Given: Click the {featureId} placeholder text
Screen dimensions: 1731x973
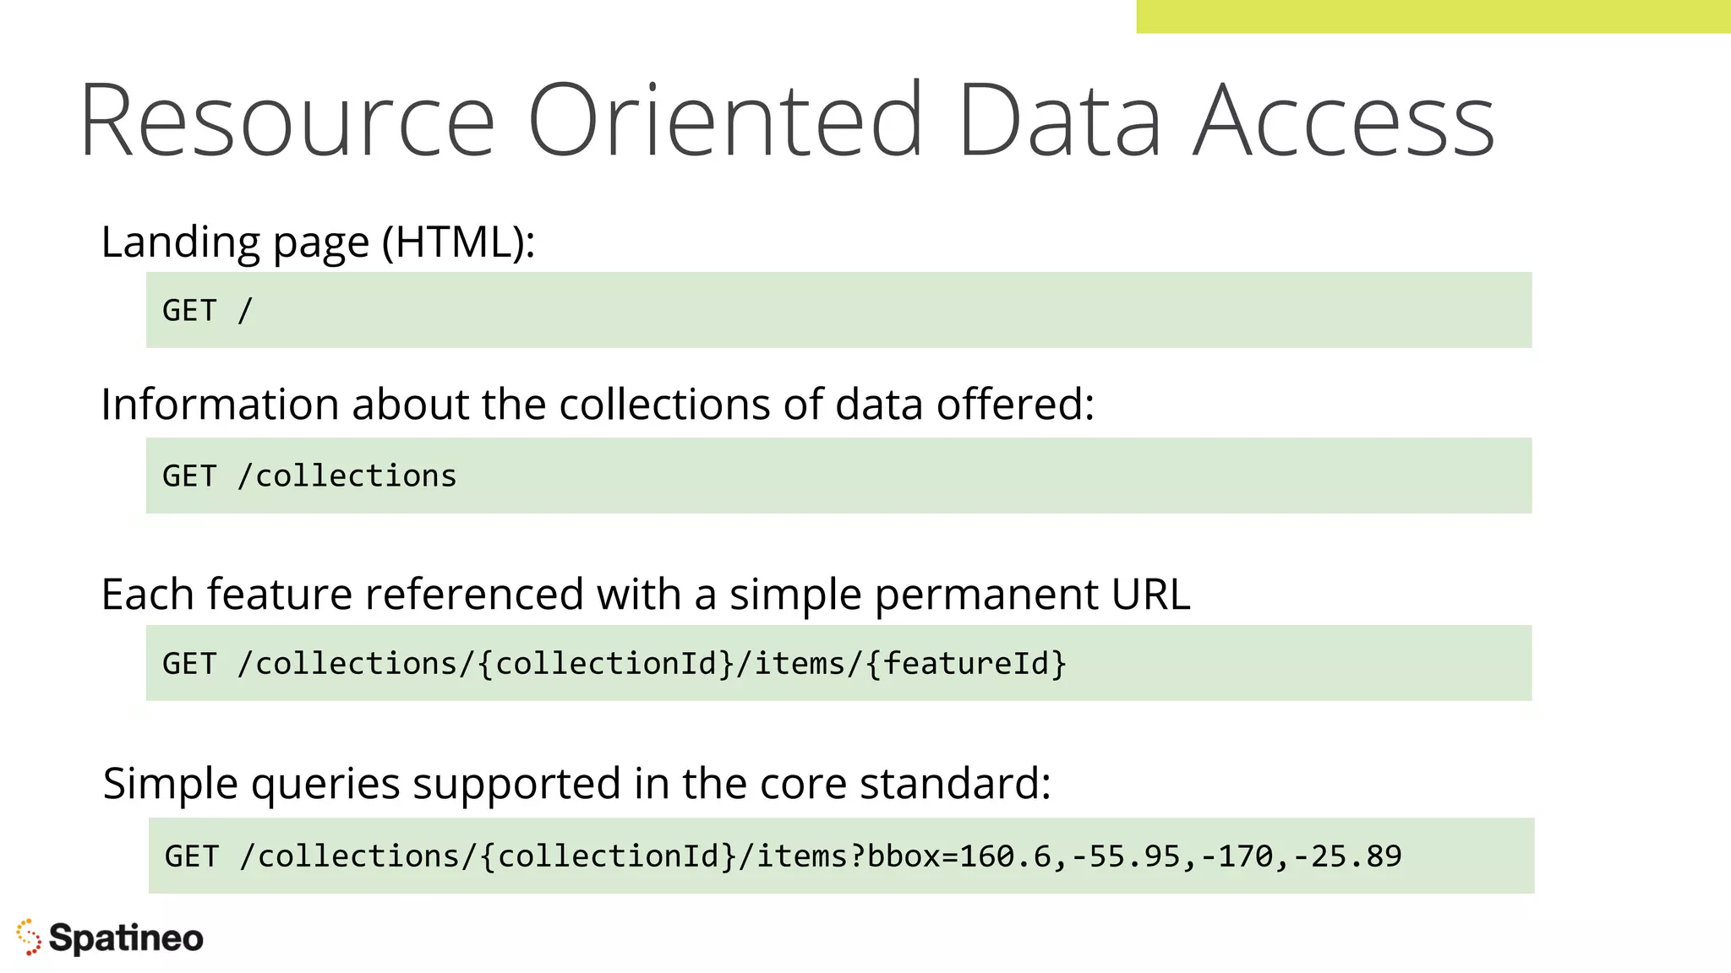Looking at the screenshot, I should 966,664.
